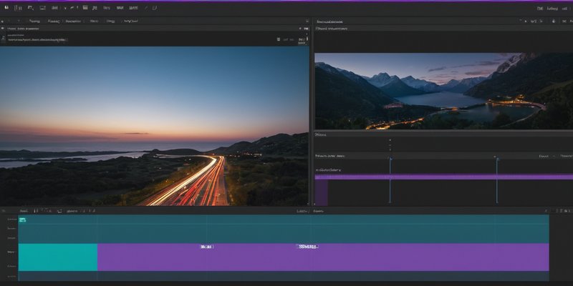Select the large purple clip on the timeline
Viewport: 573px width, 286px height.
coord(323,257)
